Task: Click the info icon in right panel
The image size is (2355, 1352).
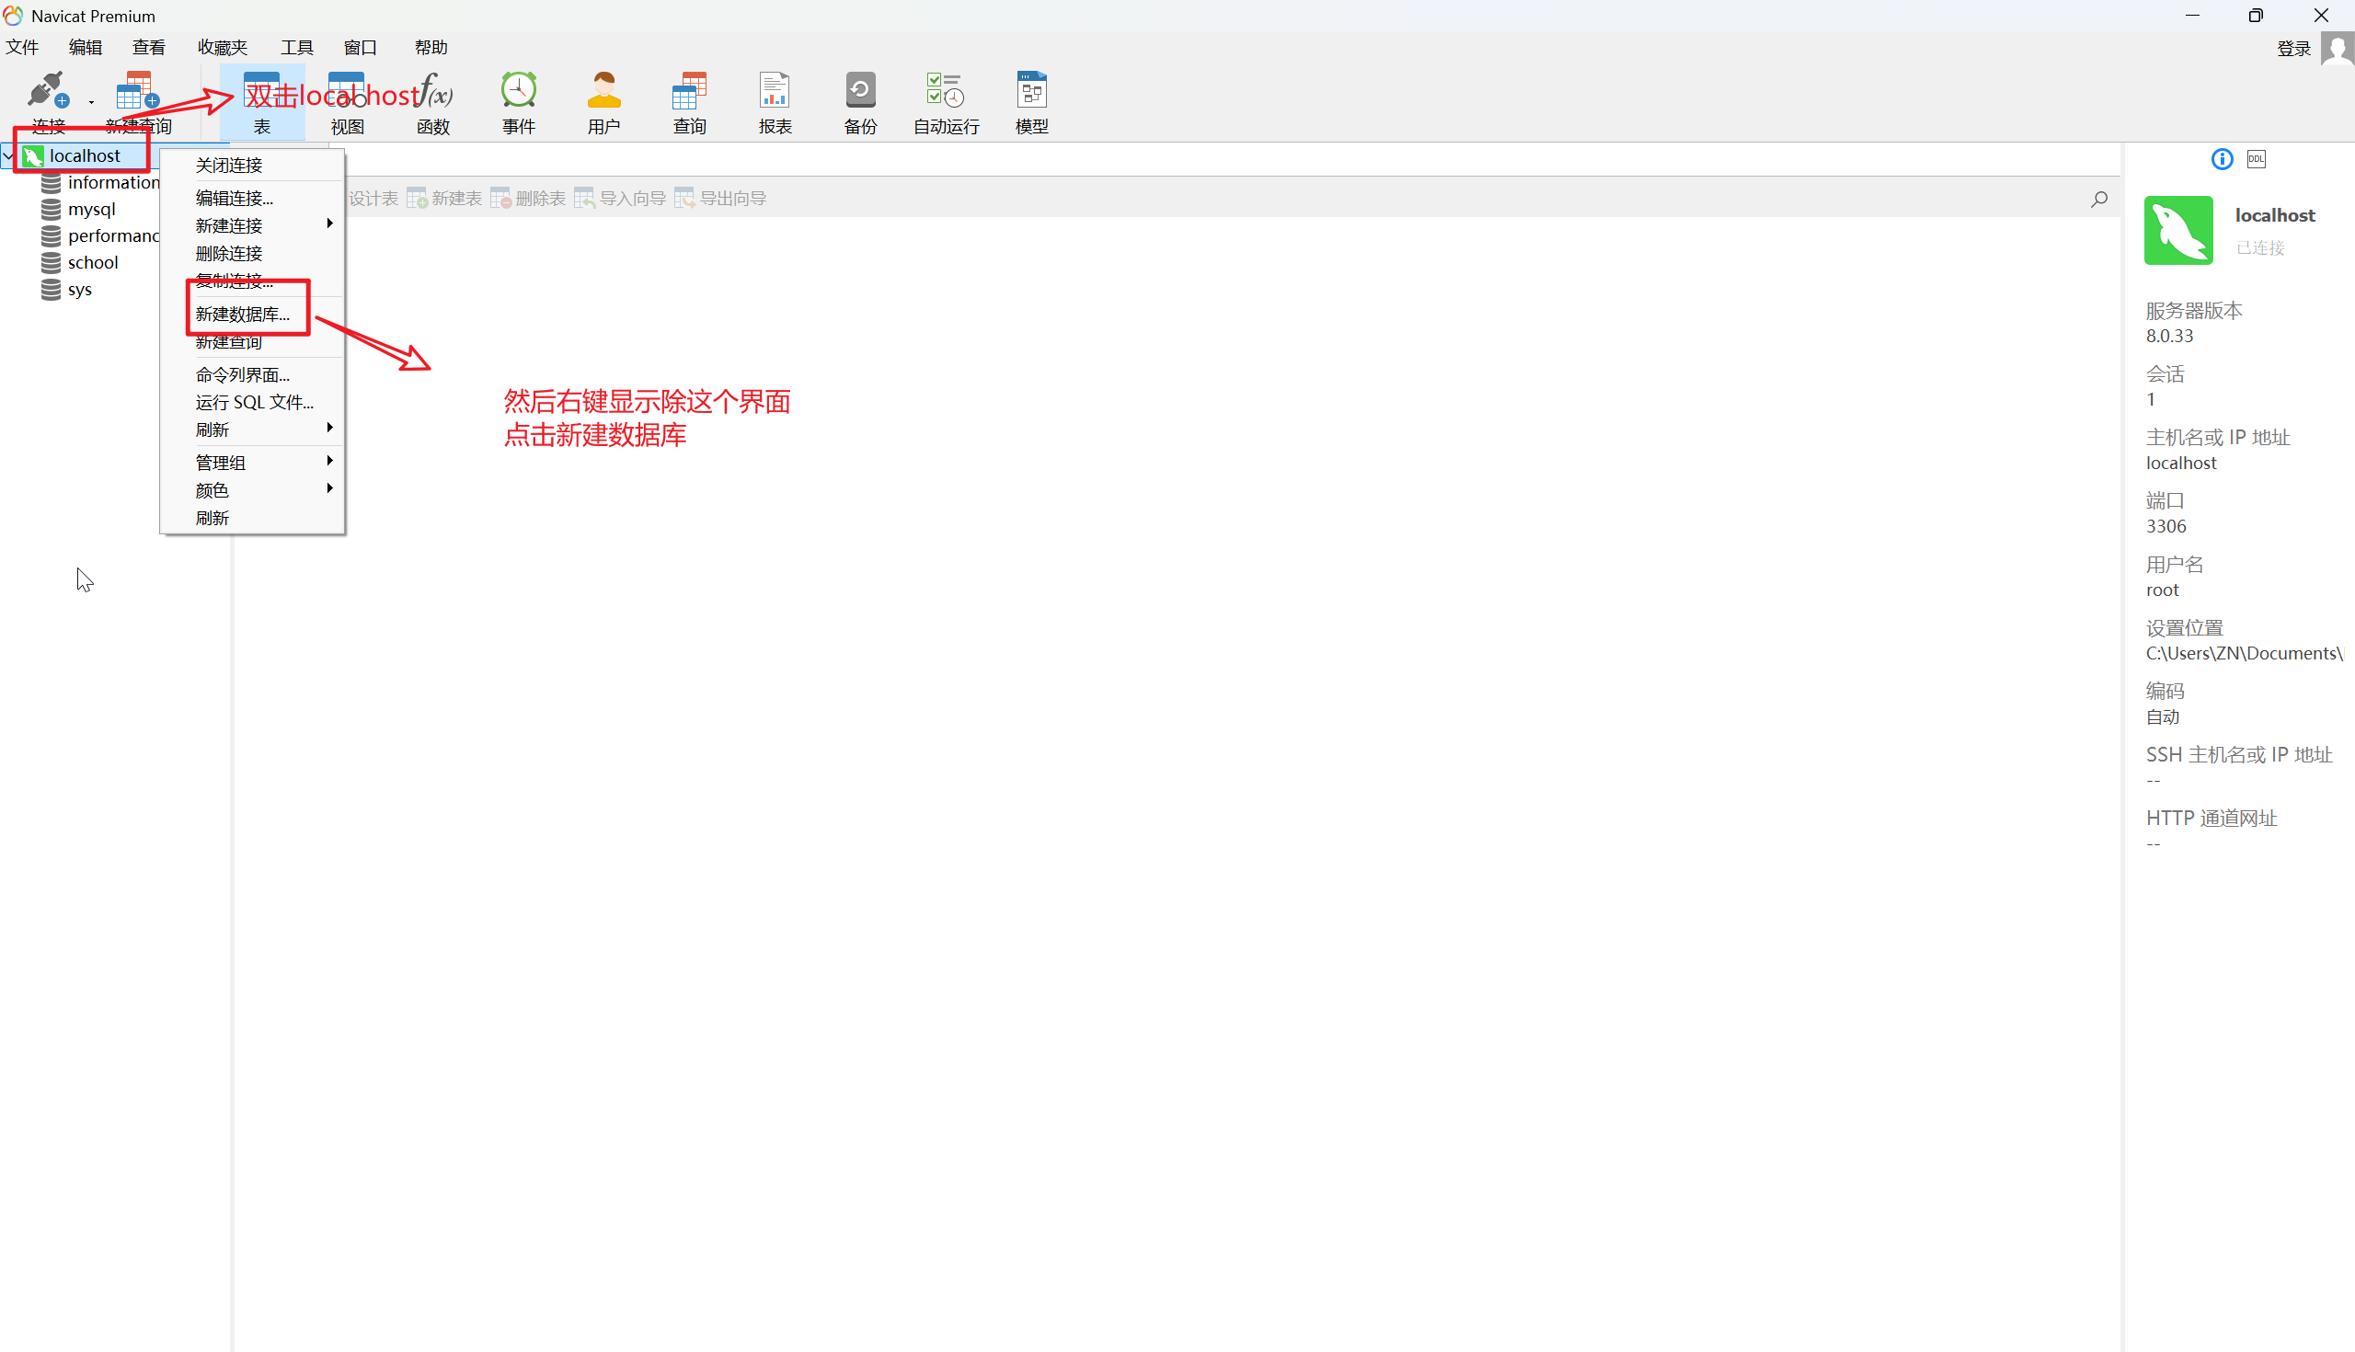Action: [x=2222, y=159]
